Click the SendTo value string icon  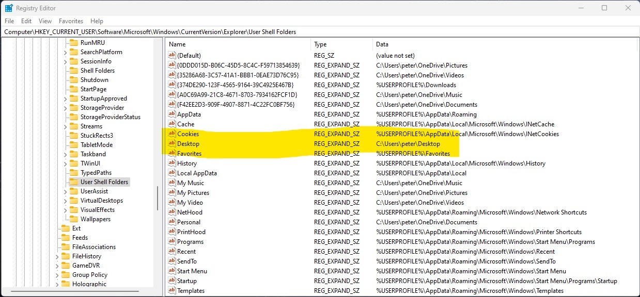pyautogui.click(x=172, y=261)
